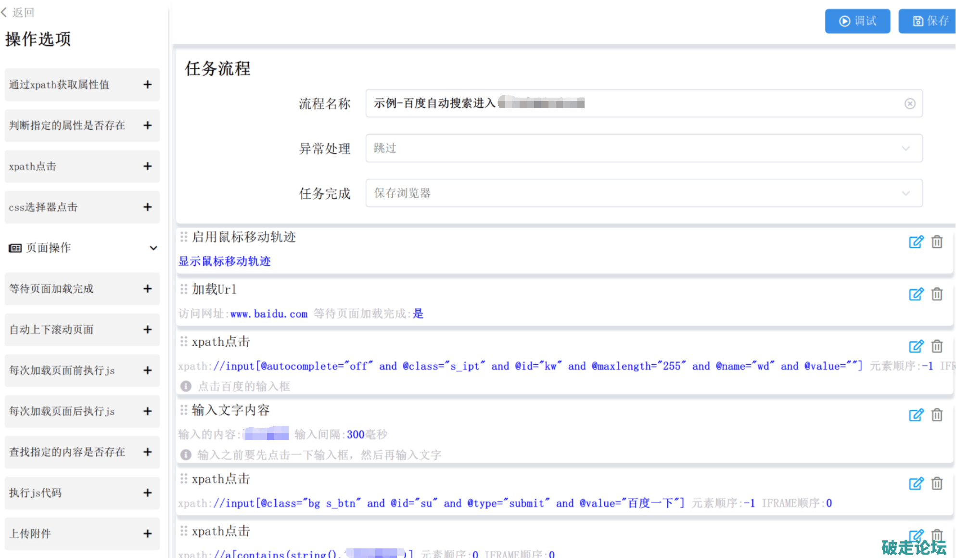Add 上传附件 operation with plus icon
The width and height of the screenshot is (956, 558).
click(148, 533)
